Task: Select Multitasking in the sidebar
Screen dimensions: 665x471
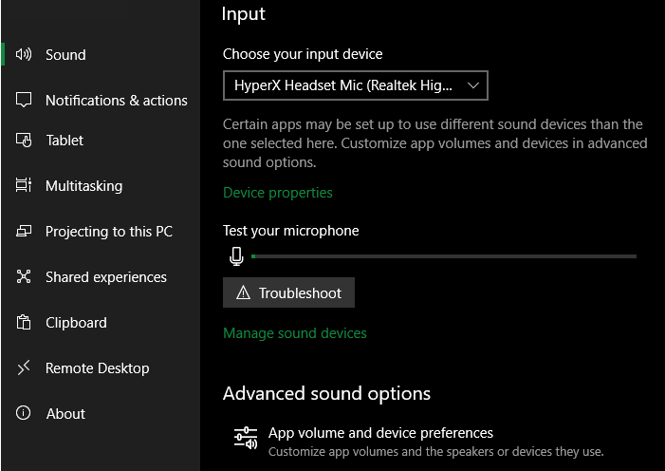Action: point(84,186)
